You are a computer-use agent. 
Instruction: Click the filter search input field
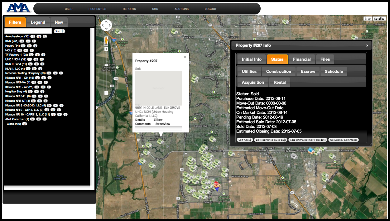[x=28, y=31]
